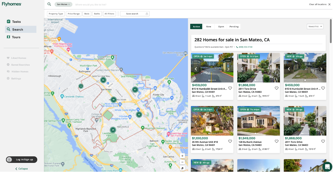Select the Active listings tab
The width and height of the screenshot is (333, 172).
point(196,27)
